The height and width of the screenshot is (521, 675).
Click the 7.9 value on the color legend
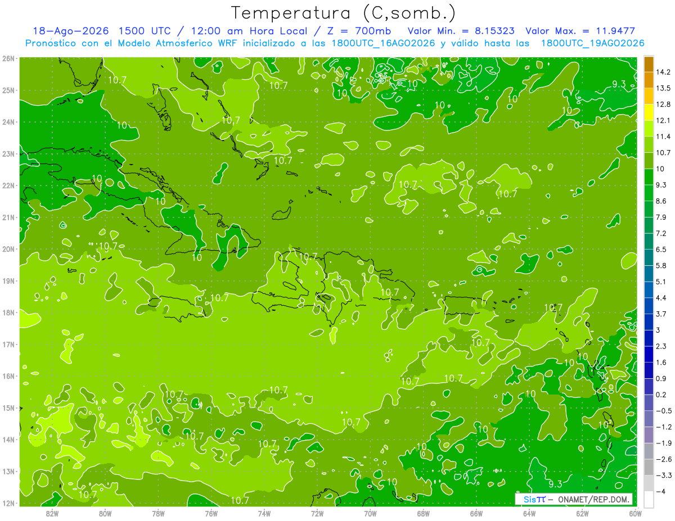pos(661,217)
